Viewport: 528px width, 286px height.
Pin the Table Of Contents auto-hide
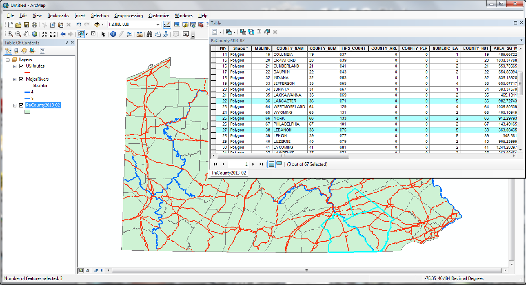(67, 43)
